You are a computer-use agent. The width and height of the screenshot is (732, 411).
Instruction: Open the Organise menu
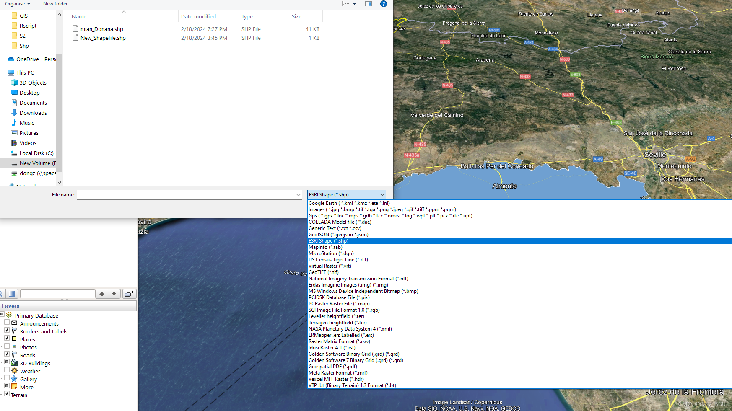coord(17,4)
